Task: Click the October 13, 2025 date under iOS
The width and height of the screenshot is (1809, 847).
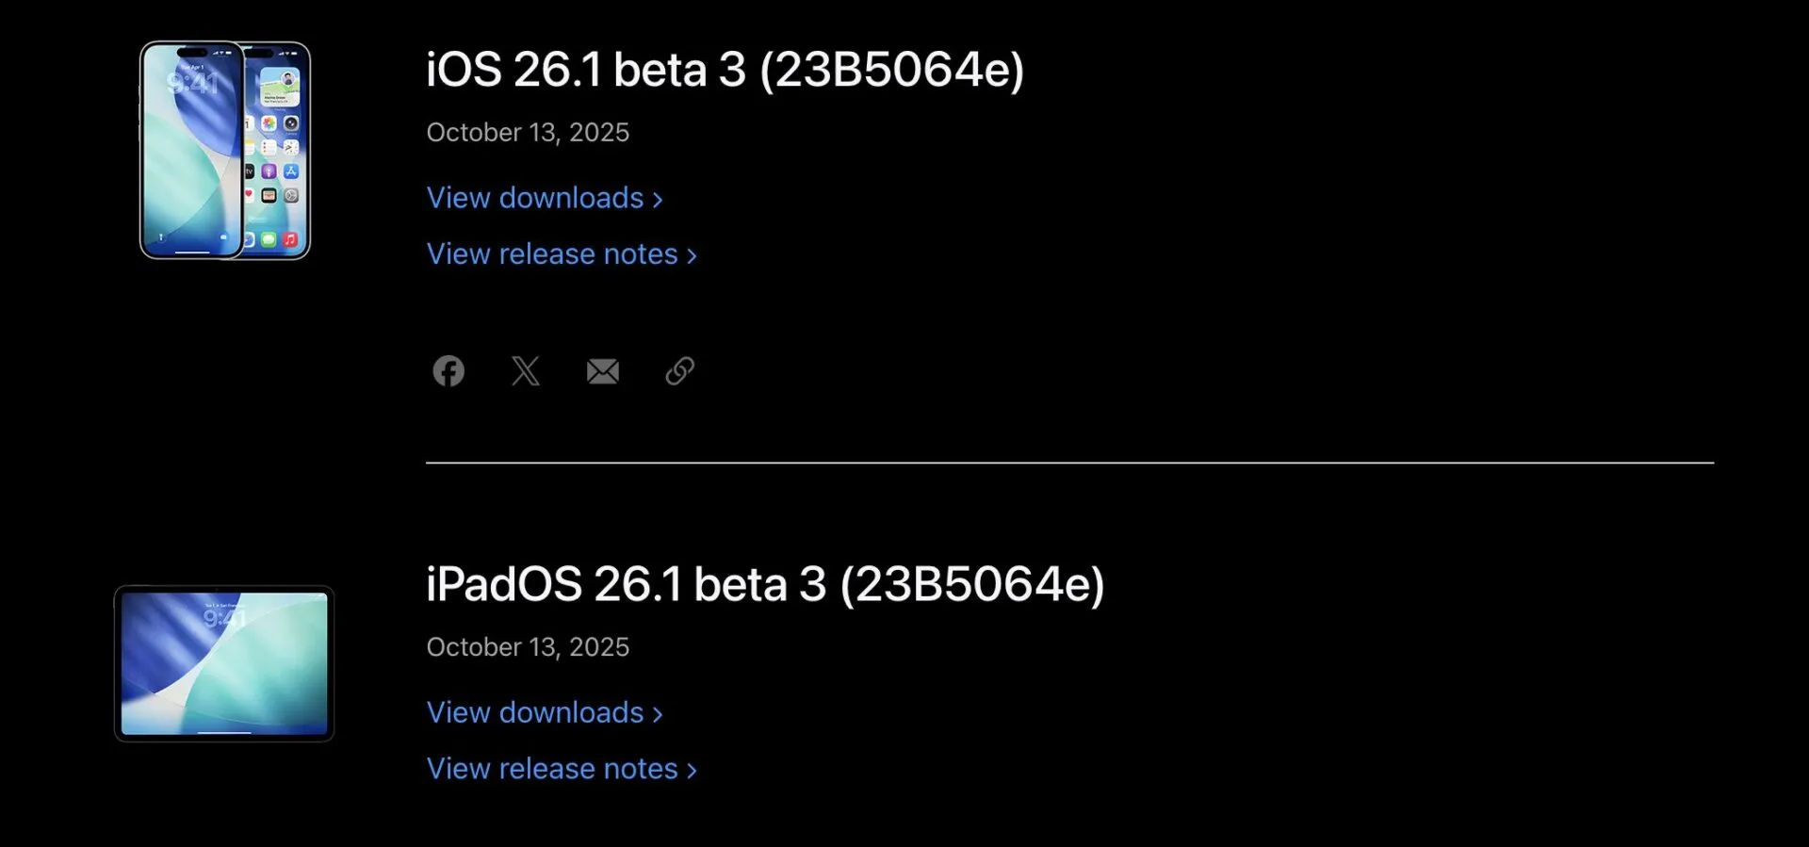Action: (528, 133)
